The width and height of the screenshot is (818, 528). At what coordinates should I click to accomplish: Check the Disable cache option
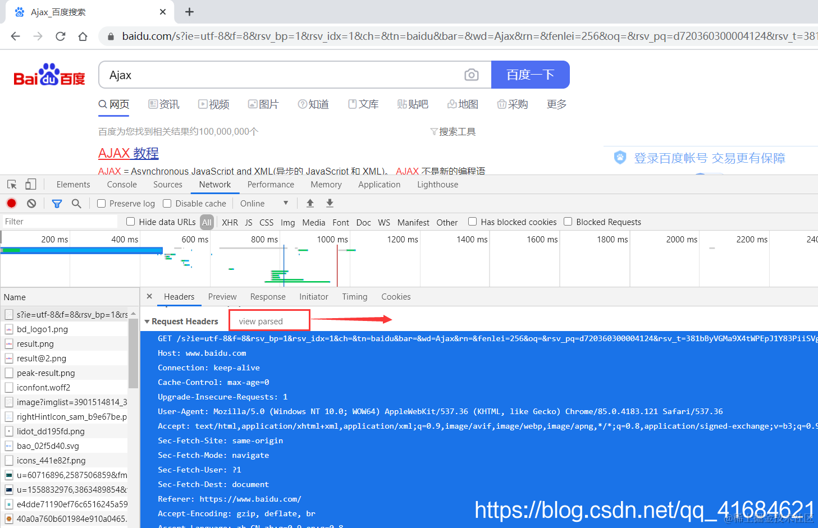pos(167,203)
